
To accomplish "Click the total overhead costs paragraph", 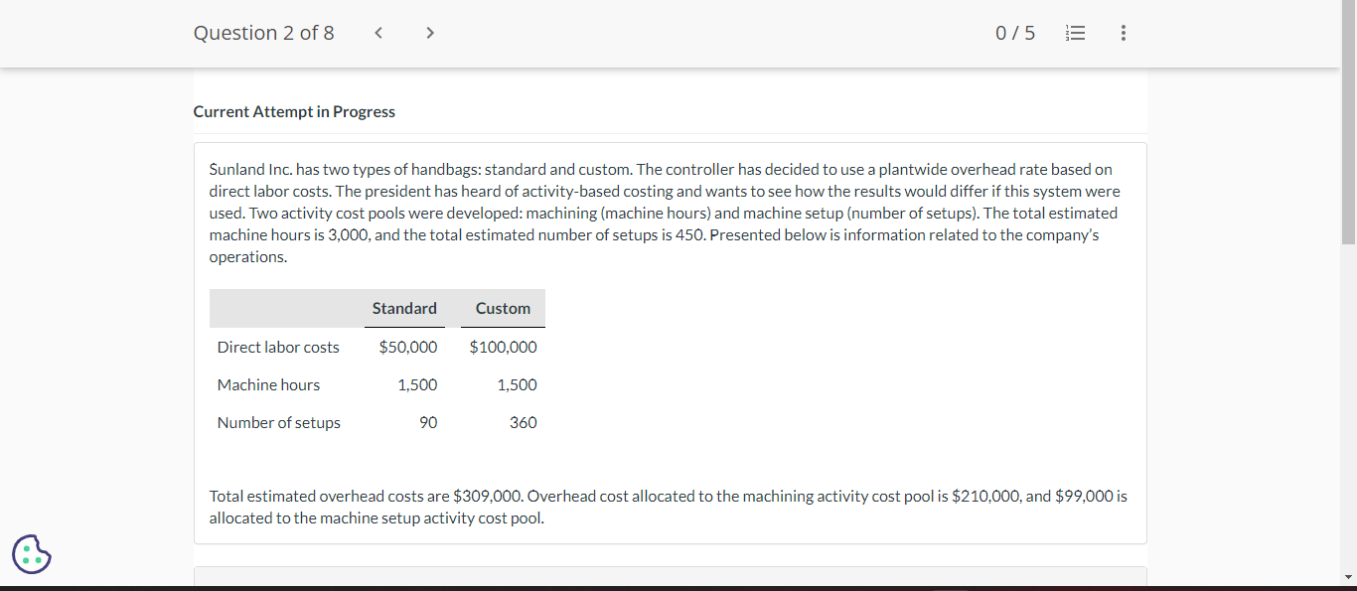I will click(668, 507).
